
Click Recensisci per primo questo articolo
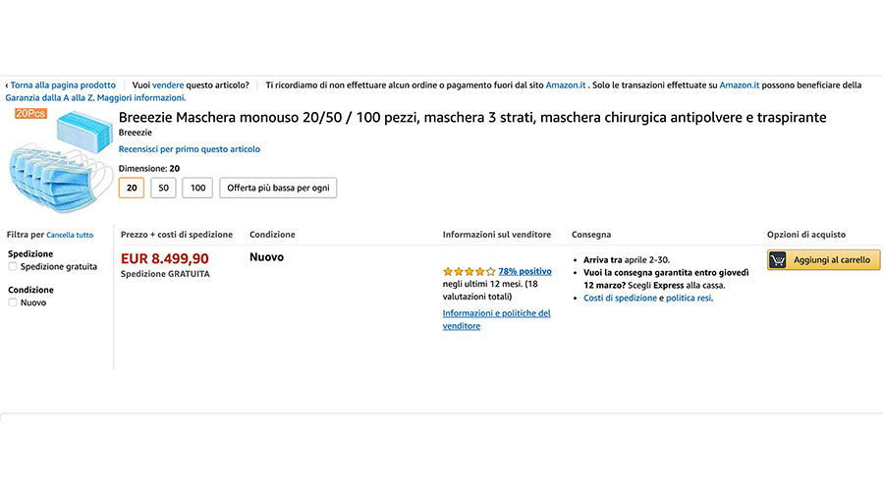[190, 149]
